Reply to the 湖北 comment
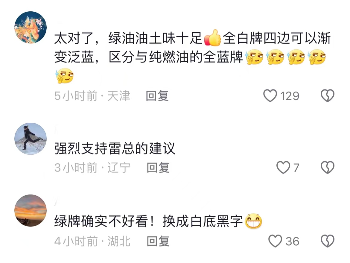Screen dimensions: 350x263 (x=158, y=241)
